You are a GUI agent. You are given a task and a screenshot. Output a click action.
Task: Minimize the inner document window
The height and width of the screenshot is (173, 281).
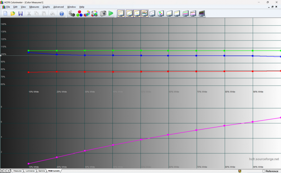coord(269,7)
